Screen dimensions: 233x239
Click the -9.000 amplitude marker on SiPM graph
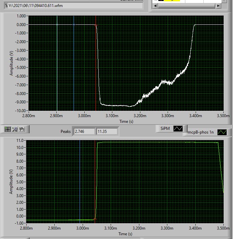tap(20, 102)
